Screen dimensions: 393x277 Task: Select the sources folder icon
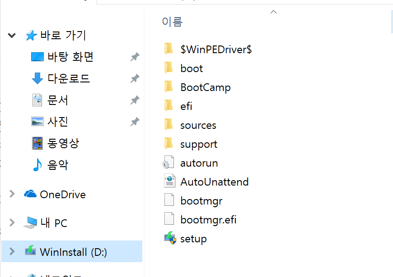168,124
